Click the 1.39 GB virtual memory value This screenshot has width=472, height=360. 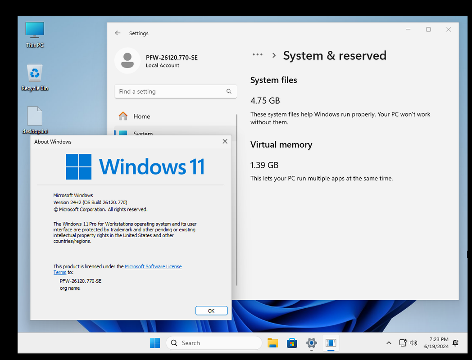[264, 165]
